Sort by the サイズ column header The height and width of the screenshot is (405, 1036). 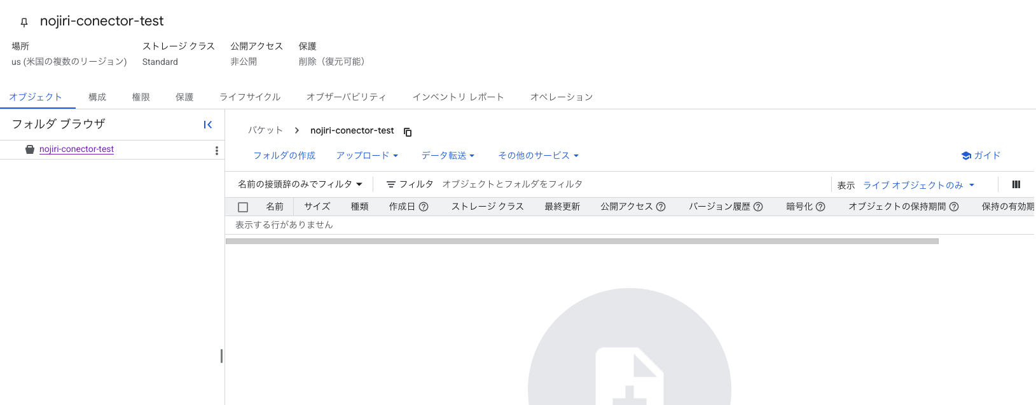pos(317,207)
